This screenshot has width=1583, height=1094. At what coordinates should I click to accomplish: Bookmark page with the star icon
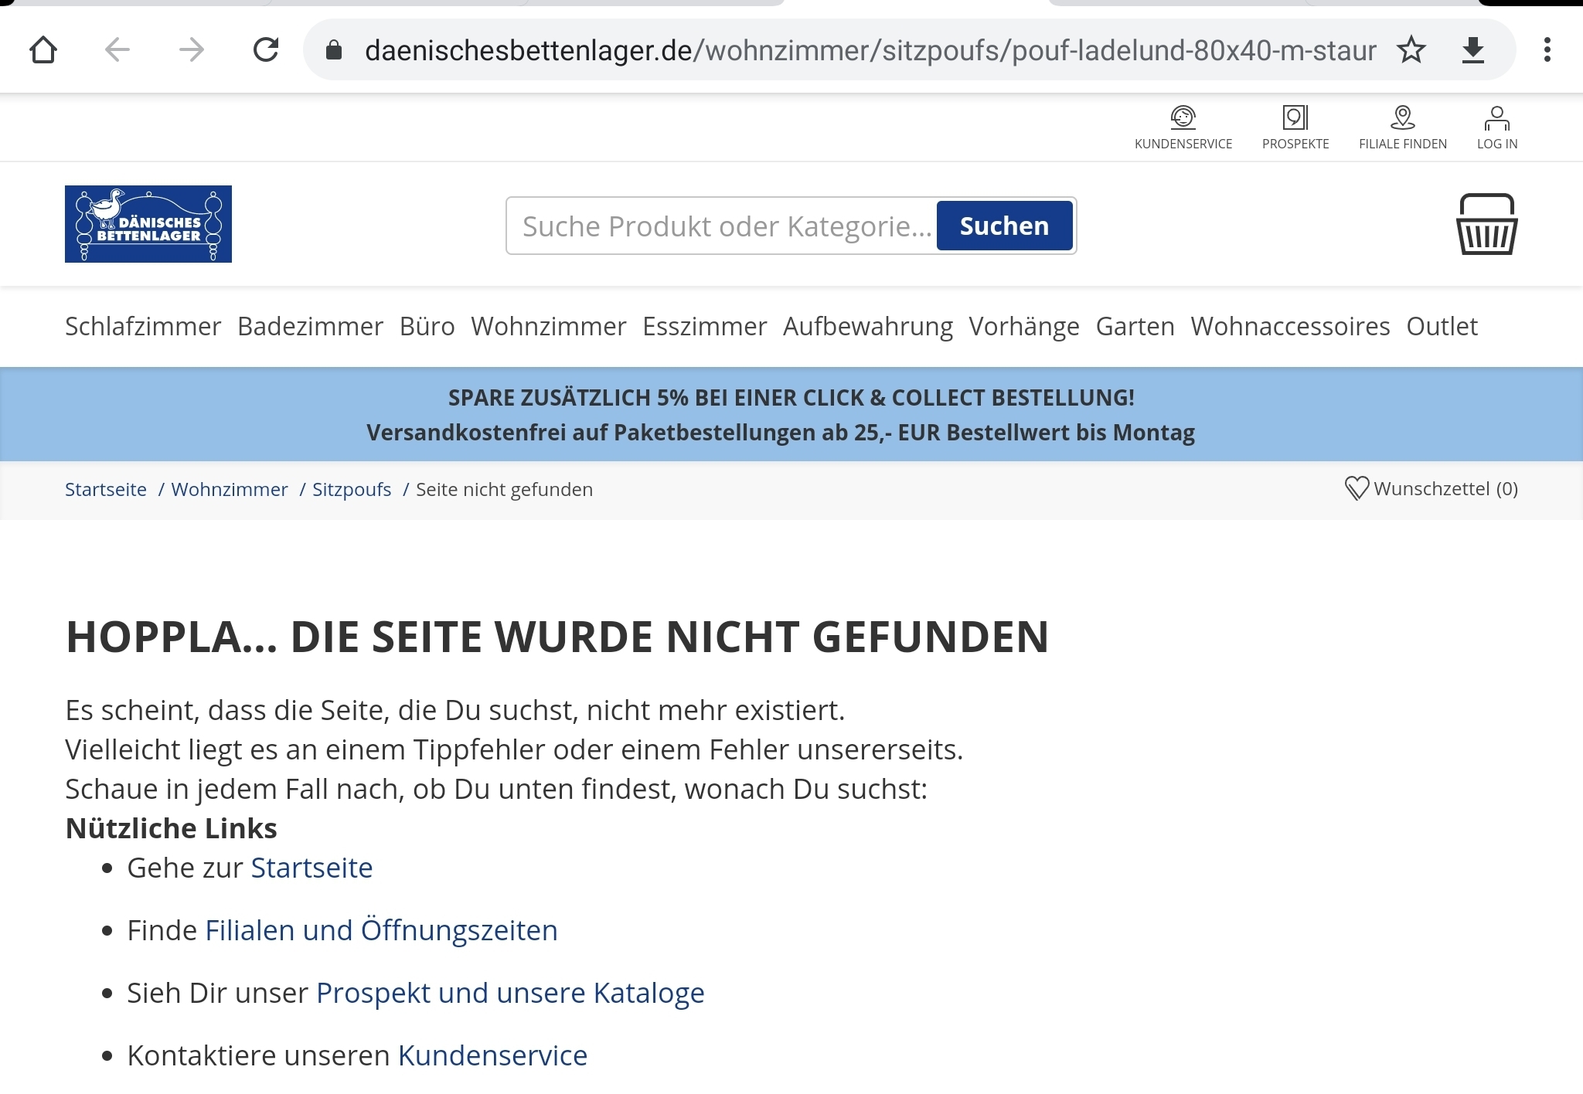coord(1411,50)
